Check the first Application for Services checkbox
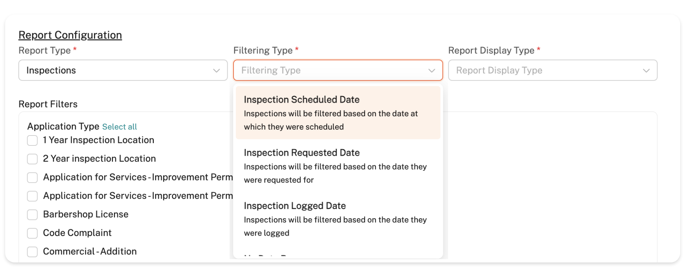This screenshot has width=686, height=271. click(x=32, y=177)
